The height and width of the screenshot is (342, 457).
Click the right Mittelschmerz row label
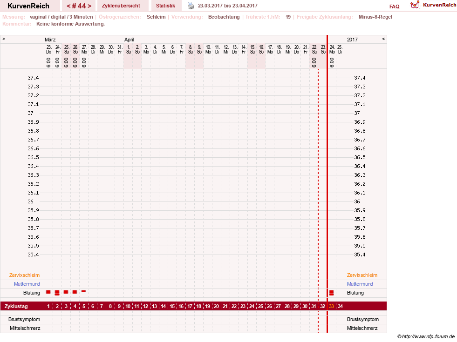pos(362,329)
